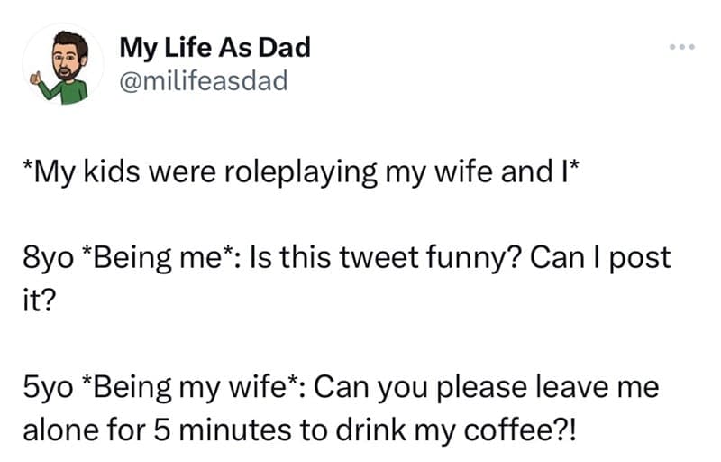The width and height of the screenshot is (721, 462).
Task: Click the @milifeasdad handle
Action: click(203, 82)
